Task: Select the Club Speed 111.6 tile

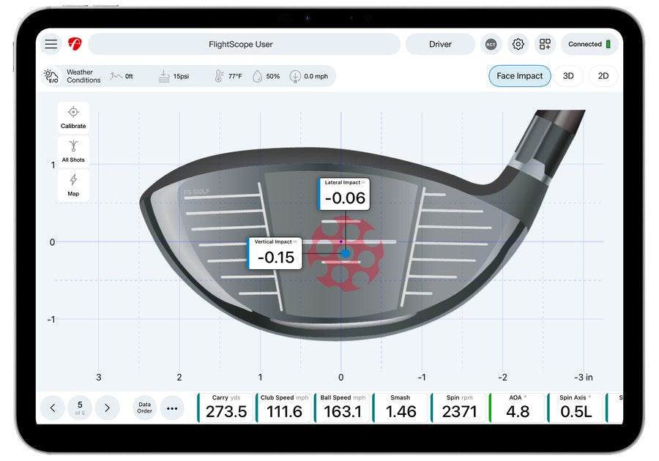Action: coord(283,408)
